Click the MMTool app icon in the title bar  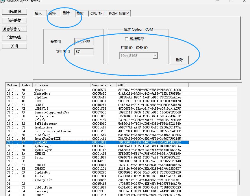pyautogui.click(x=3, y=1)
